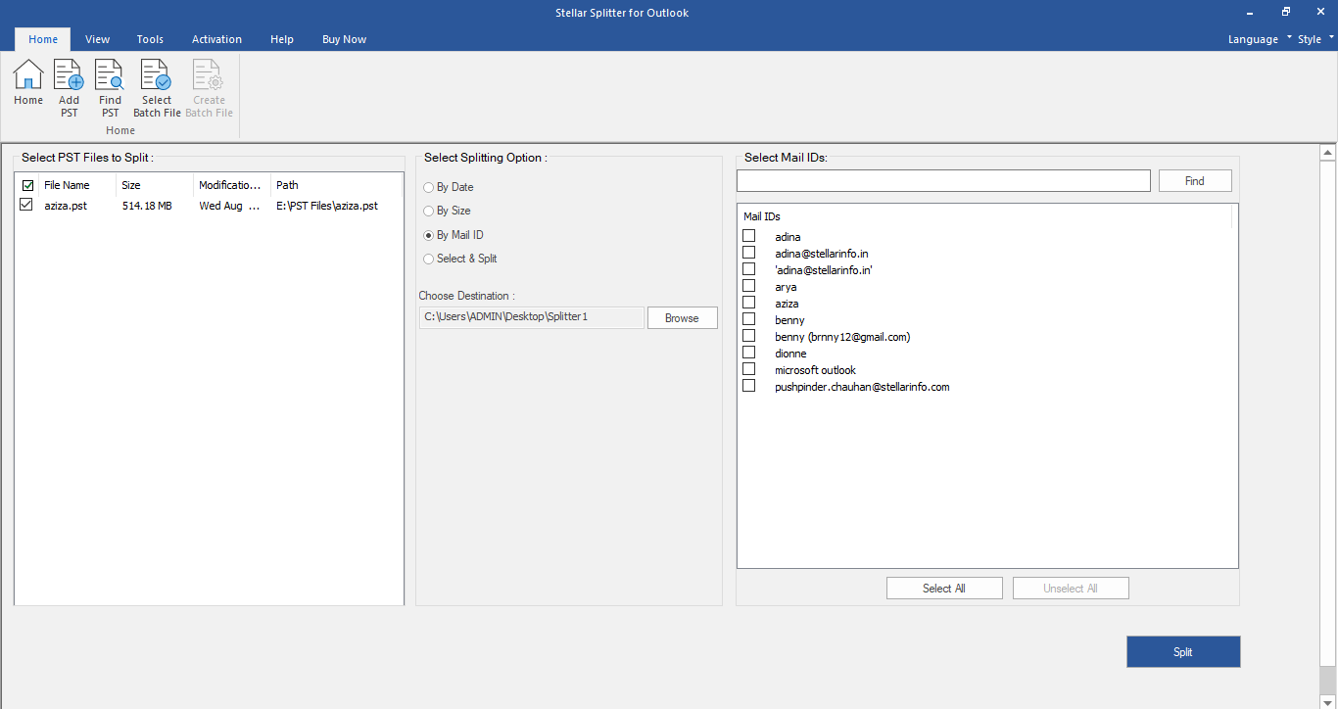
Task: Click the destination path field
Action: (532, 317)
